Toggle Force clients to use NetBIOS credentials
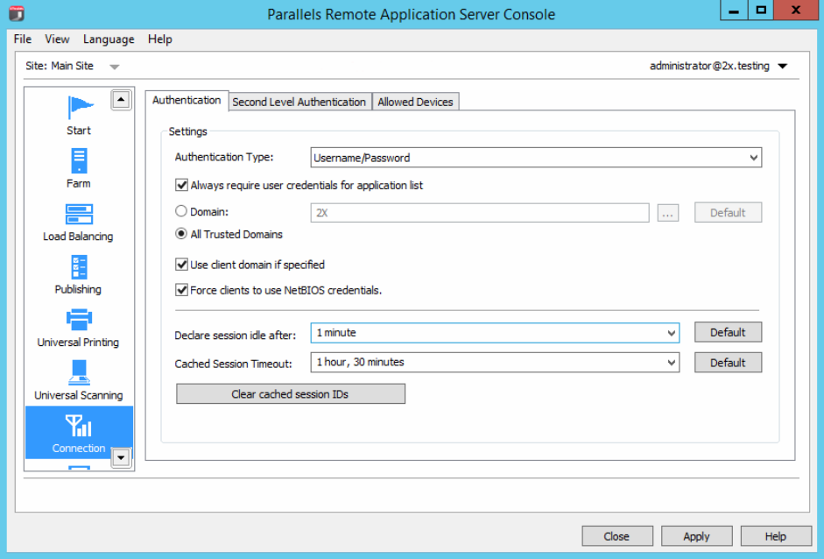 (181, 290)
